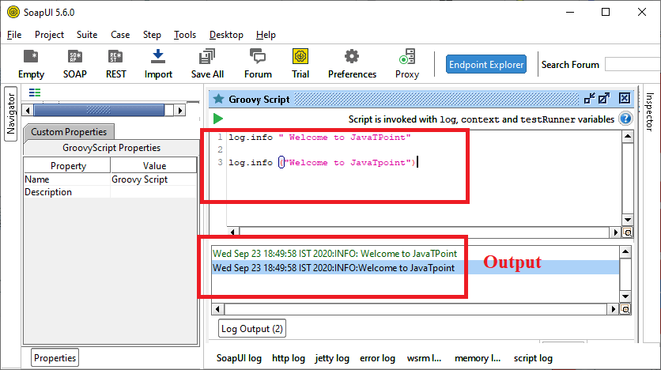Click script line 3 log.info statement

(323, 163)
